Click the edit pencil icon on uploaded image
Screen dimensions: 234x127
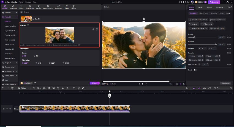93,29
